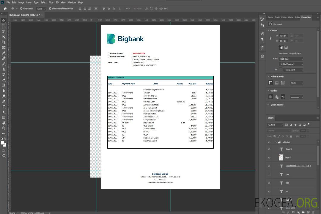
Task: Hide Layer 3 with eye icon
Action: (x=269, y=158)
